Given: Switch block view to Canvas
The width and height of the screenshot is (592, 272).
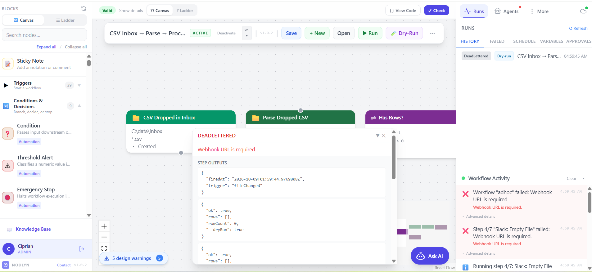Looking at the screenshot, I should tap(23, 20).
